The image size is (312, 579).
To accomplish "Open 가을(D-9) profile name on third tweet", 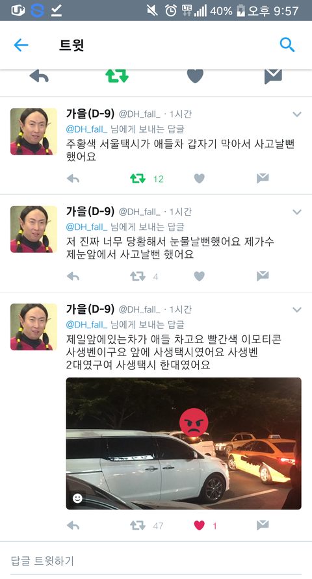I will coord(90,309).
